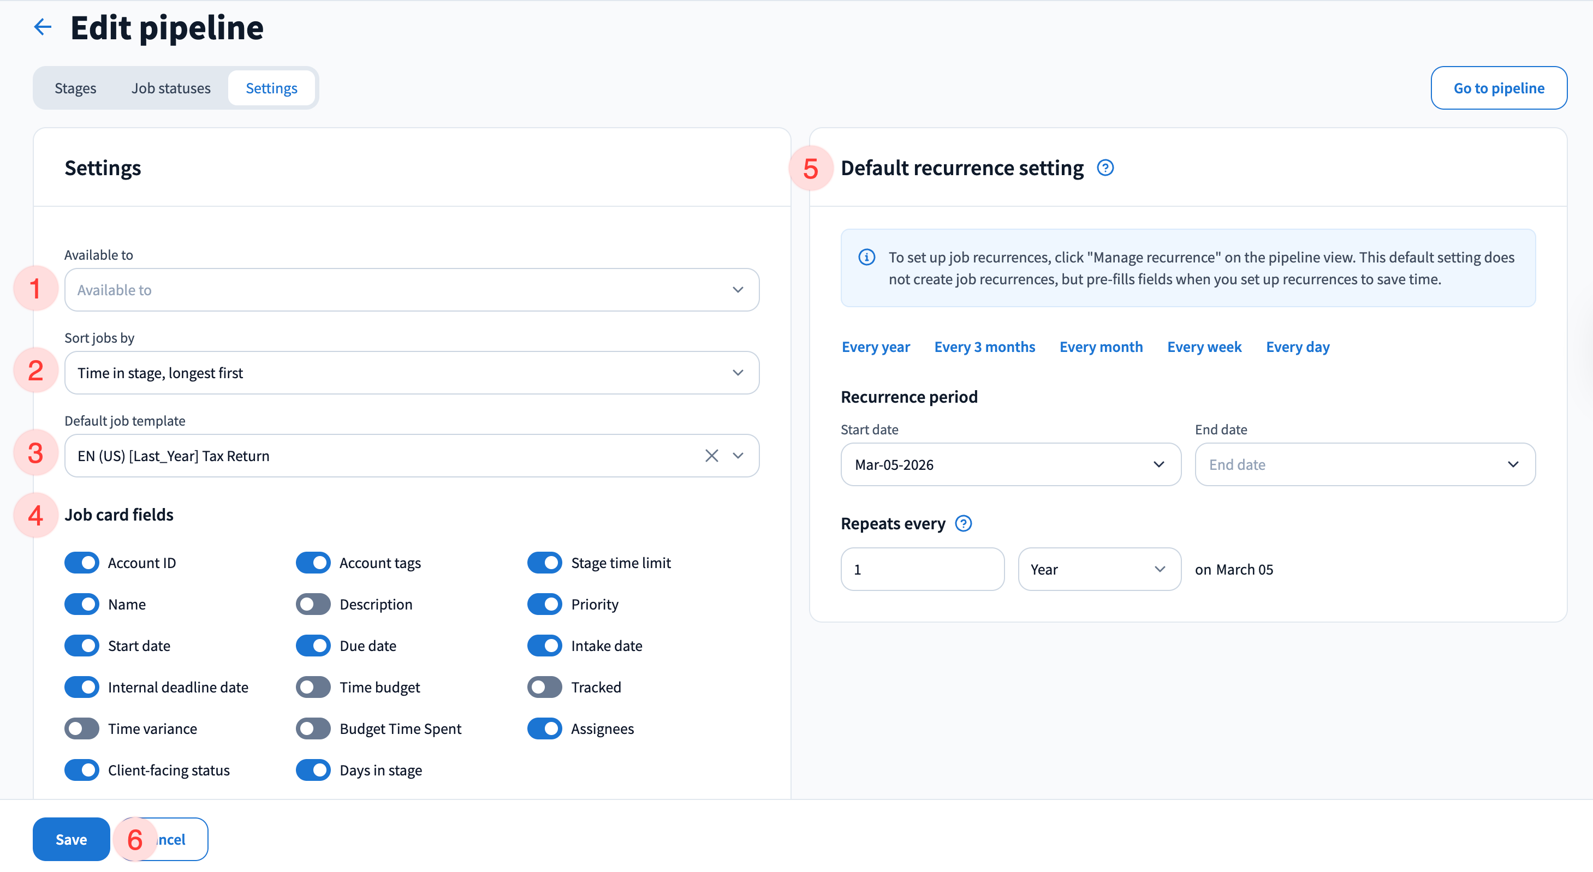Screen dimensions: 1593x872
Task: Turn off the Account ID toggle
Action: (x=82, y=563)
